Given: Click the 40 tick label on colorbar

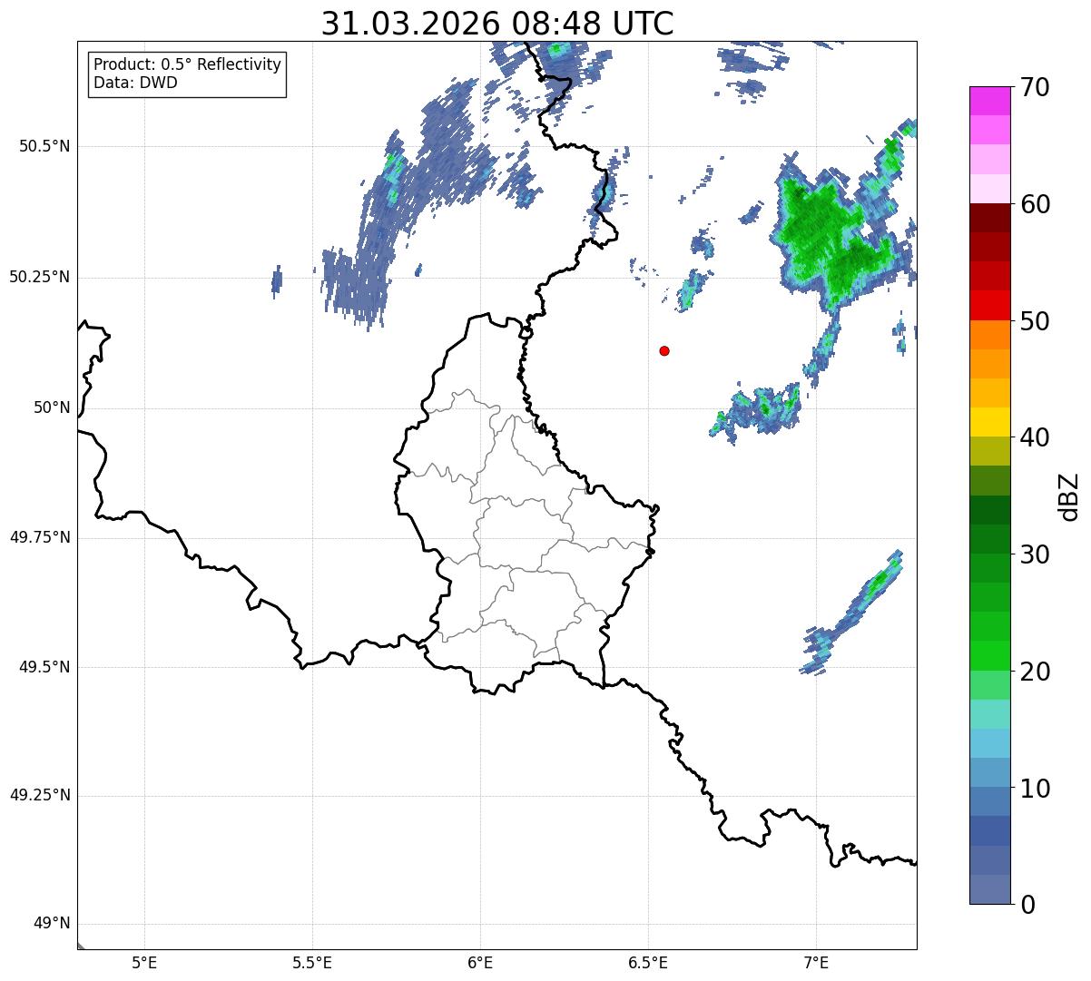Looking at the screenshot, I should (1035, 437).
